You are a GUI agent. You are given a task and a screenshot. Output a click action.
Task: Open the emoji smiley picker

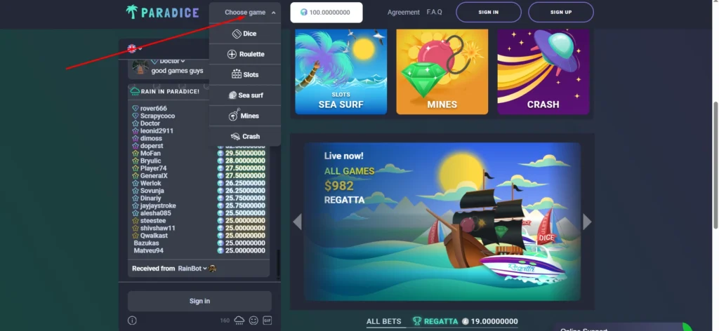click(253, 320)
